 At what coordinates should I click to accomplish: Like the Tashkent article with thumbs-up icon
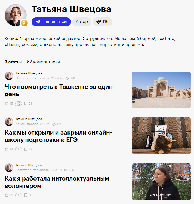(x=6, y=103)
